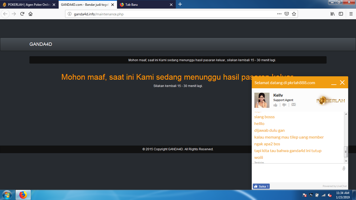Reload the page with the refresh icon
This screenshot has height=200, width=356.
22,14
